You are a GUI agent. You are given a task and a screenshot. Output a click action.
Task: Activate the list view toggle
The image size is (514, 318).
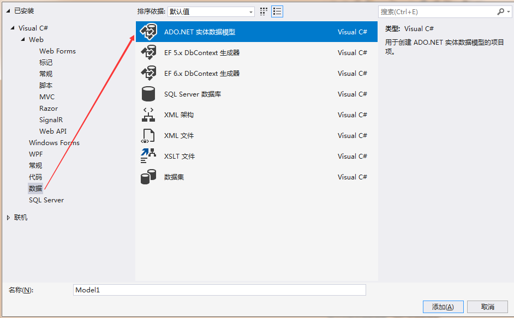coord(277,11)
